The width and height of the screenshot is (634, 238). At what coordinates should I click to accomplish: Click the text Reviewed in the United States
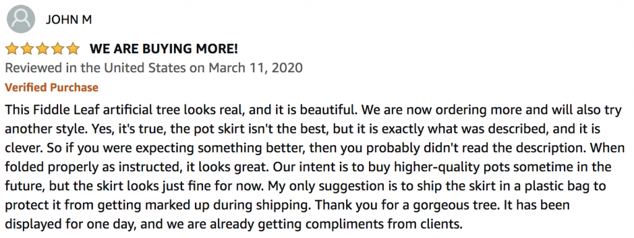[95, 68]
